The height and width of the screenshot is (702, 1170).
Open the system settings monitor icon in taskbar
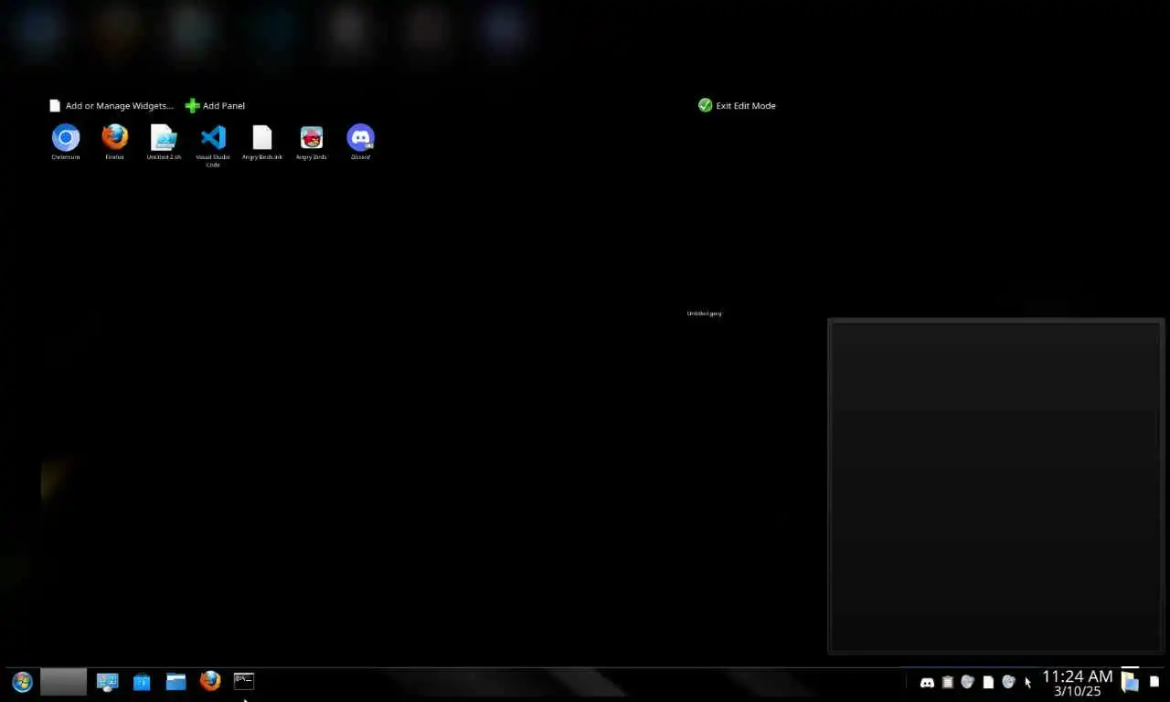pos(108,682)
